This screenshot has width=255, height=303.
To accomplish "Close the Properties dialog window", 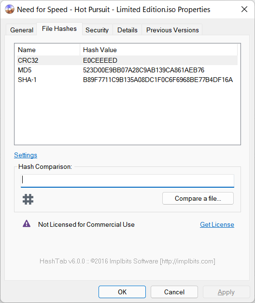I will pos(244,9).
